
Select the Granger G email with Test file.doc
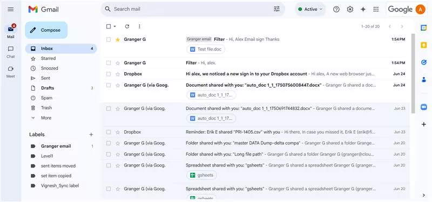(x=109, y=39)
